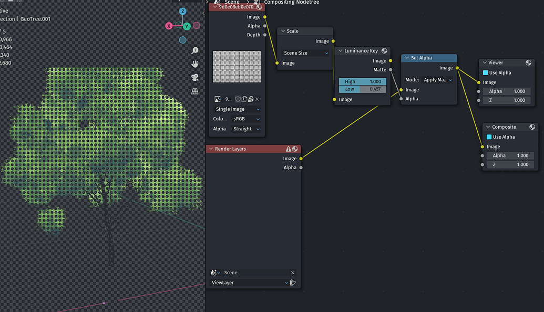Browse image datablock in image node

click(218, 99)
